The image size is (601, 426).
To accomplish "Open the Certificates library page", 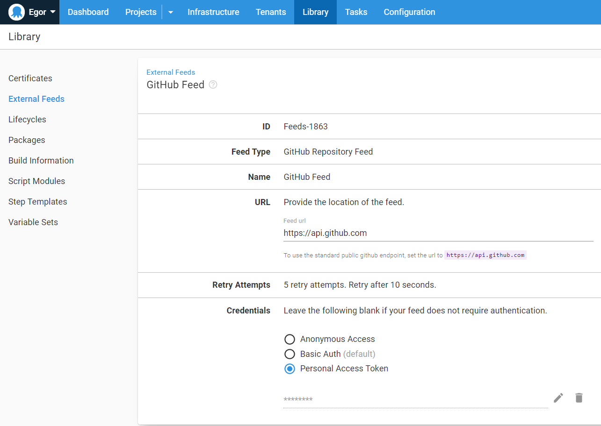I will click(x=30, y=78).
